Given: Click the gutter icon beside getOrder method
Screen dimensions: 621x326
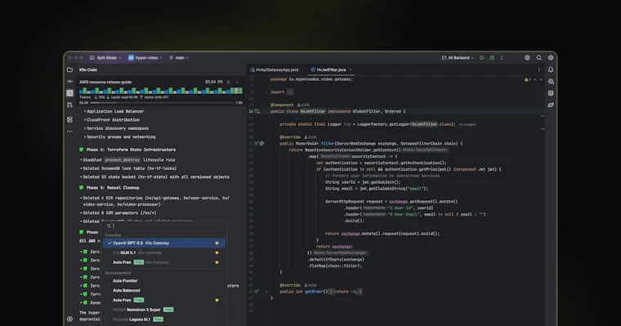Looking at the screenshot, I should (257, 292).
